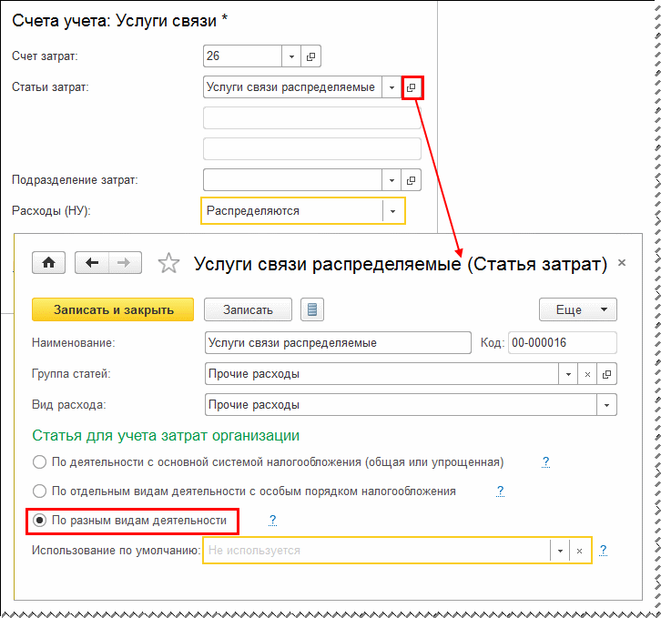This screenshot has width=661, height=618.
Task: Click the "Статьи затрат" field text
Action: [292, 87]
